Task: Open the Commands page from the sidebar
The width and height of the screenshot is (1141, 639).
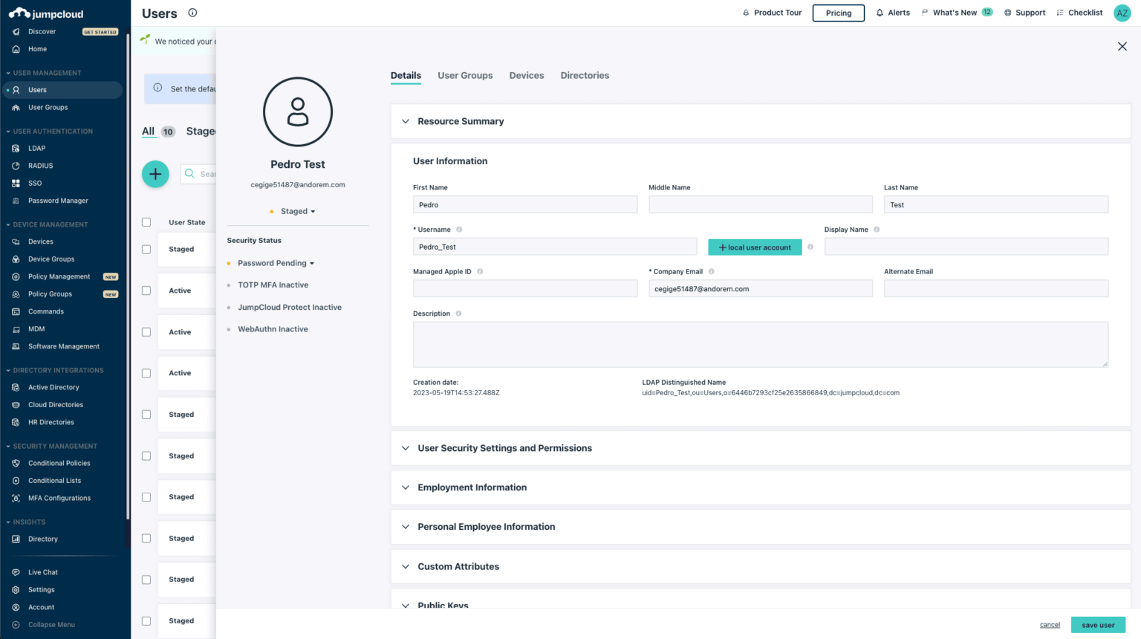Action: (x=45, y=311)
